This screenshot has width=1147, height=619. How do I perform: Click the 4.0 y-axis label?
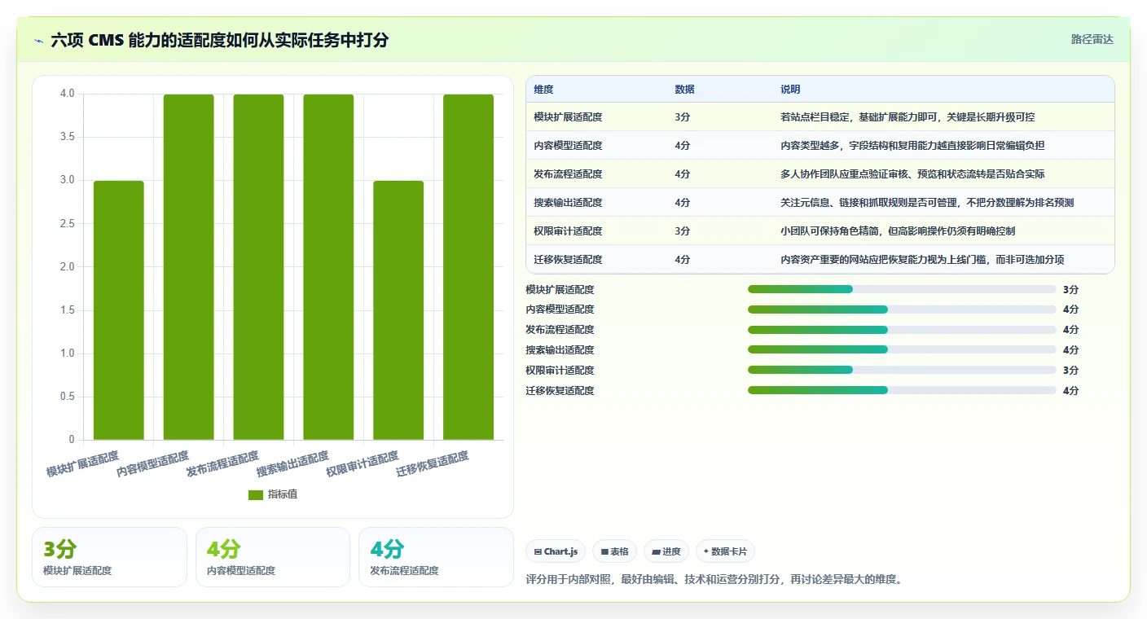coord(67,94)
